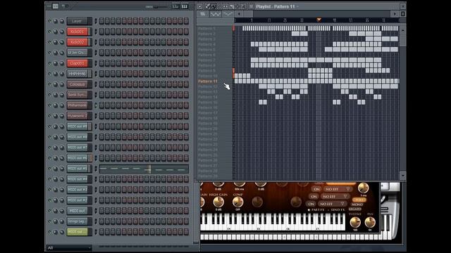Mute the Hypersonic 2 channel
Viewport: 451px width, 253px height.
click(x=49, y=116)
